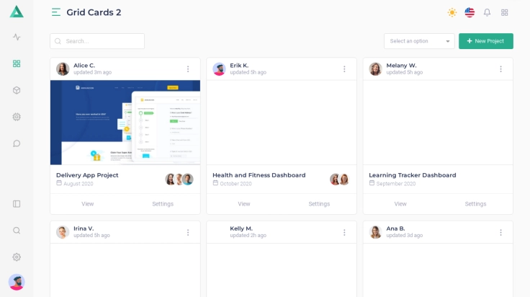Click the New Project button
The height and width of the screenshot is (297, 530).
click(485, 41)
